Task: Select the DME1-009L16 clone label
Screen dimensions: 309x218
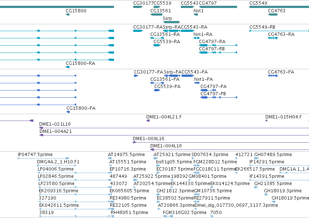Action: [x=149, y=139]
